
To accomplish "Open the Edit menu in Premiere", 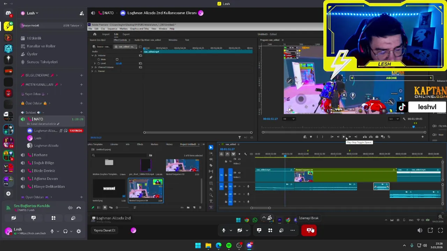I will pyautogui.click(x=96, y=29).
